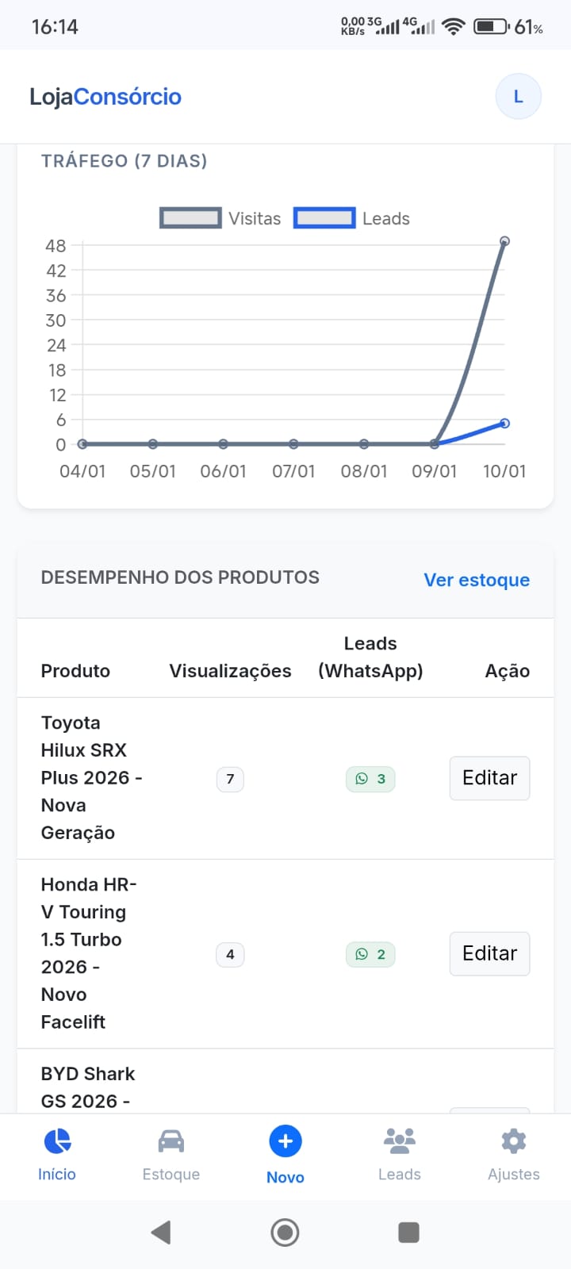Tap the Android recent apps square

point(408,1233)
